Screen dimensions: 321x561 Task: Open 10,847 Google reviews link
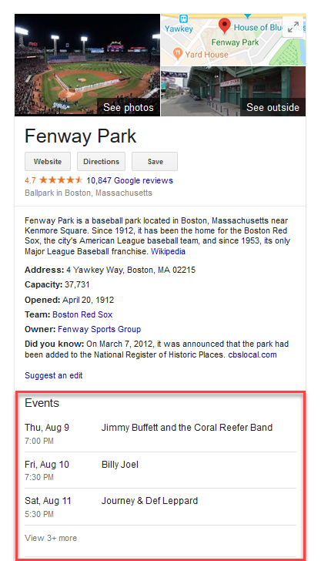130,180
